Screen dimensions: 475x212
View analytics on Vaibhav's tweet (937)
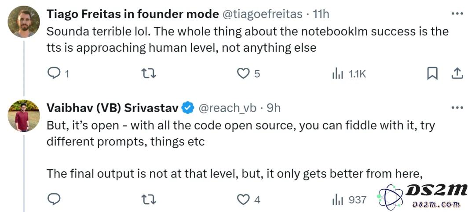(x=338, y=199)
